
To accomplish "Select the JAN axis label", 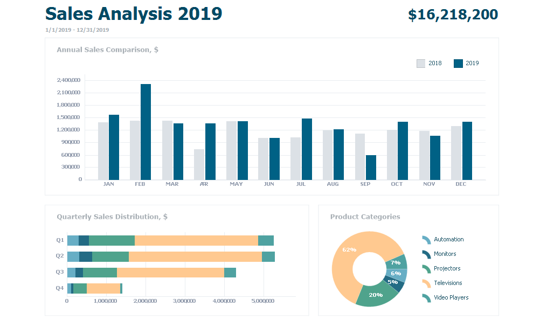I will [x=109, y=184].
